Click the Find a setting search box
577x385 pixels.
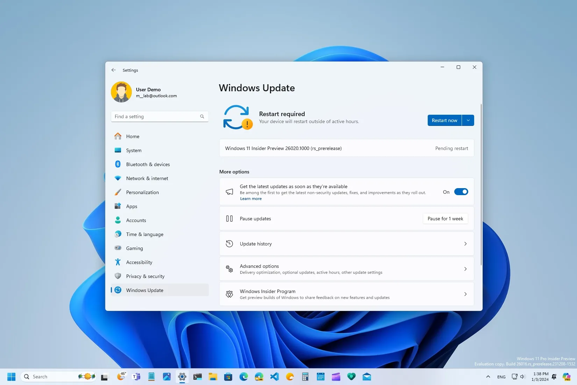pos(159,116)
